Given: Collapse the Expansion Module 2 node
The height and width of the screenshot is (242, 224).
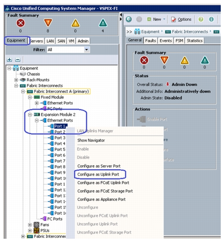Looking at the screenshot, I should pos(30,115).
